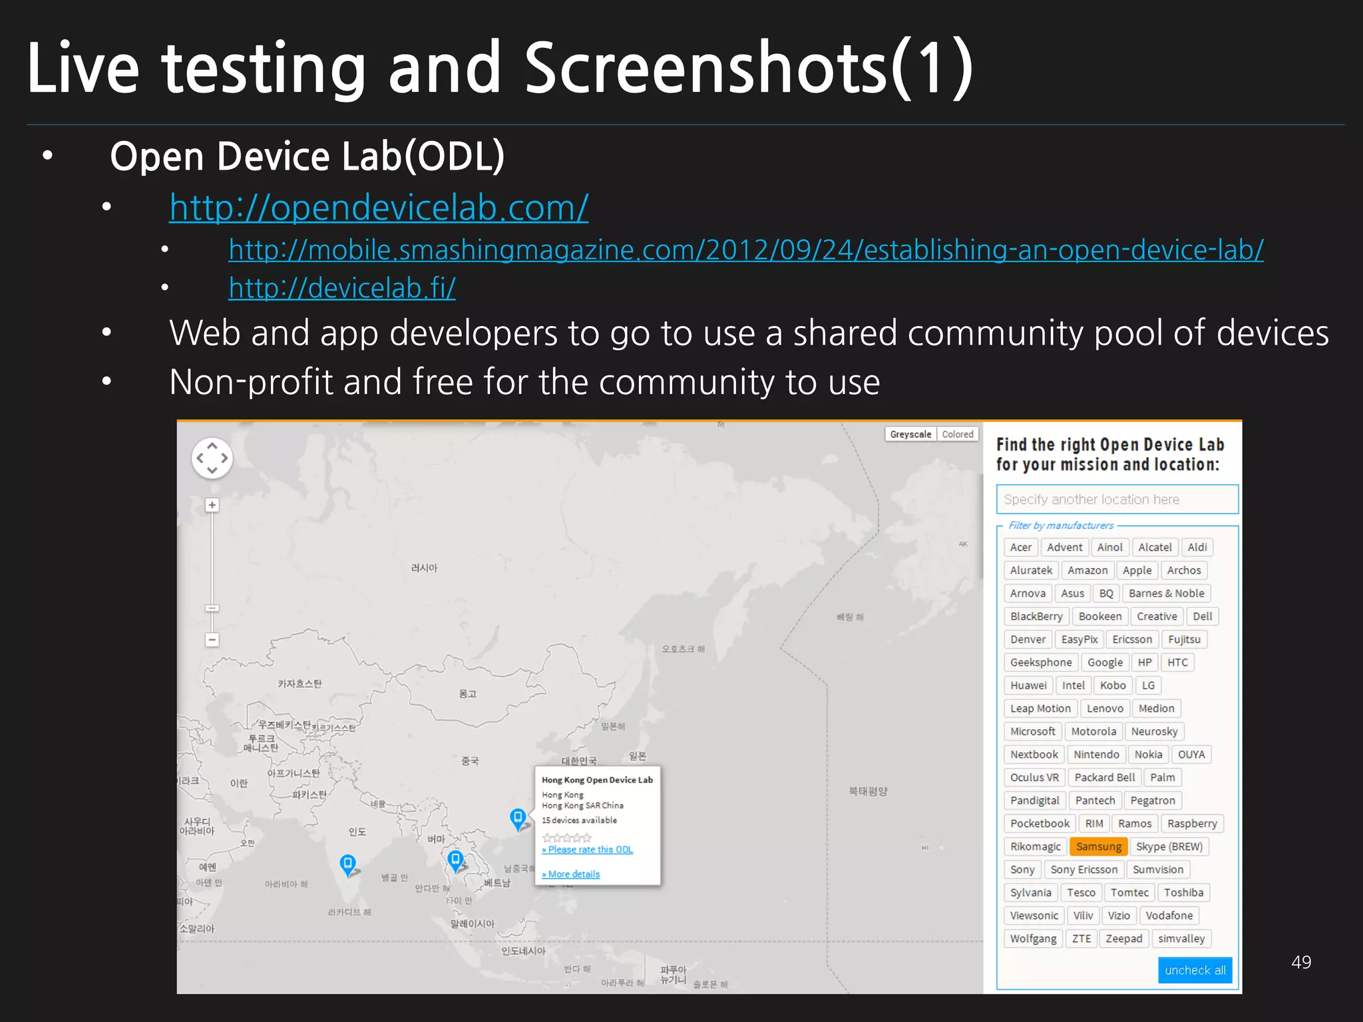Switch map to Colored mode
1363x1022 pixels.
click(958, 434)
